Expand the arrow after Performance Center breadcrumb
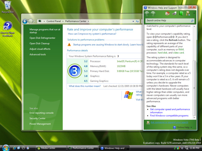Screen dimensions: 202x151 click(88, 21)
